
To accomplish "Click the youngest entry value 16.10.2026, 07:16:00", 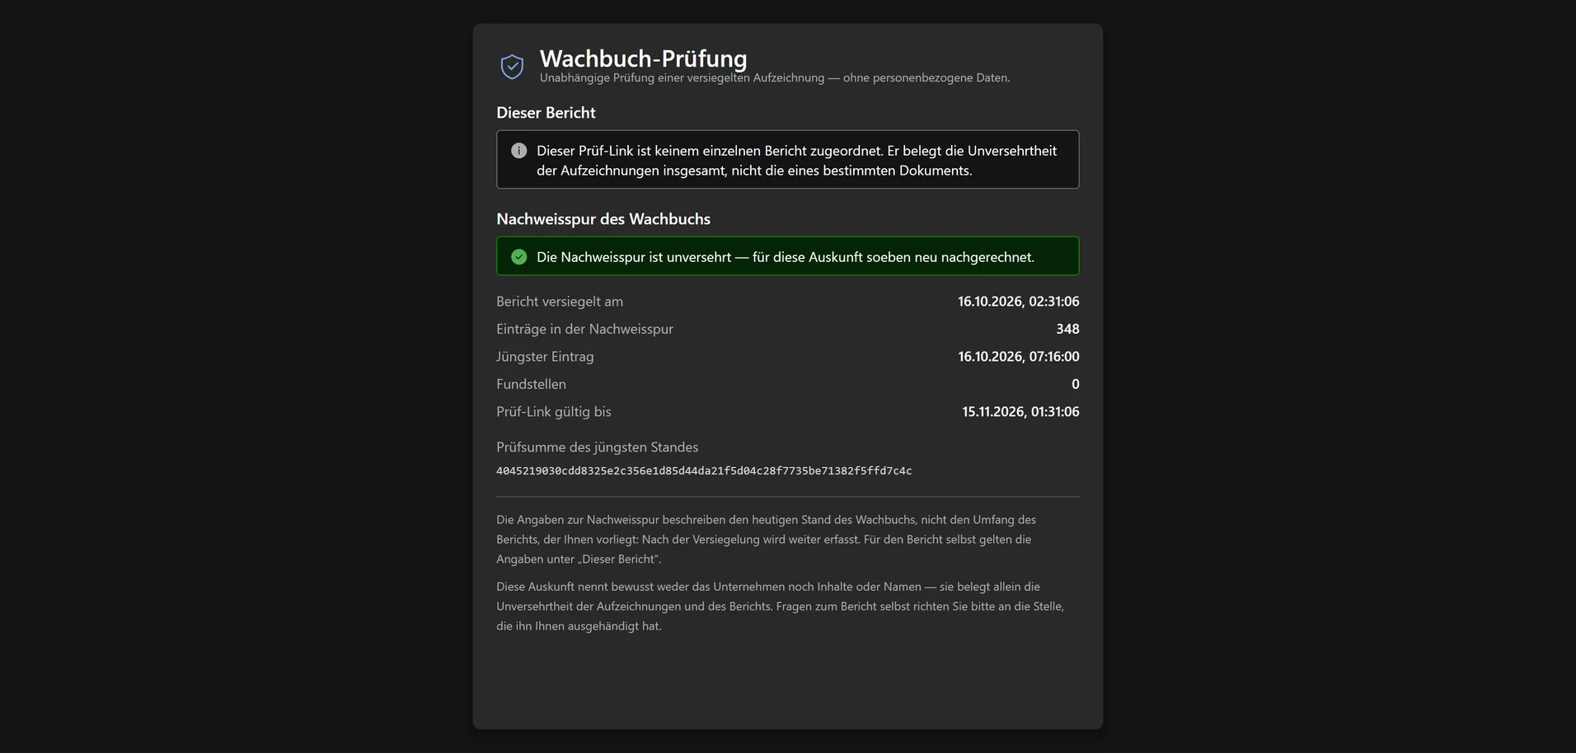I will click(x=1018, y=357).
